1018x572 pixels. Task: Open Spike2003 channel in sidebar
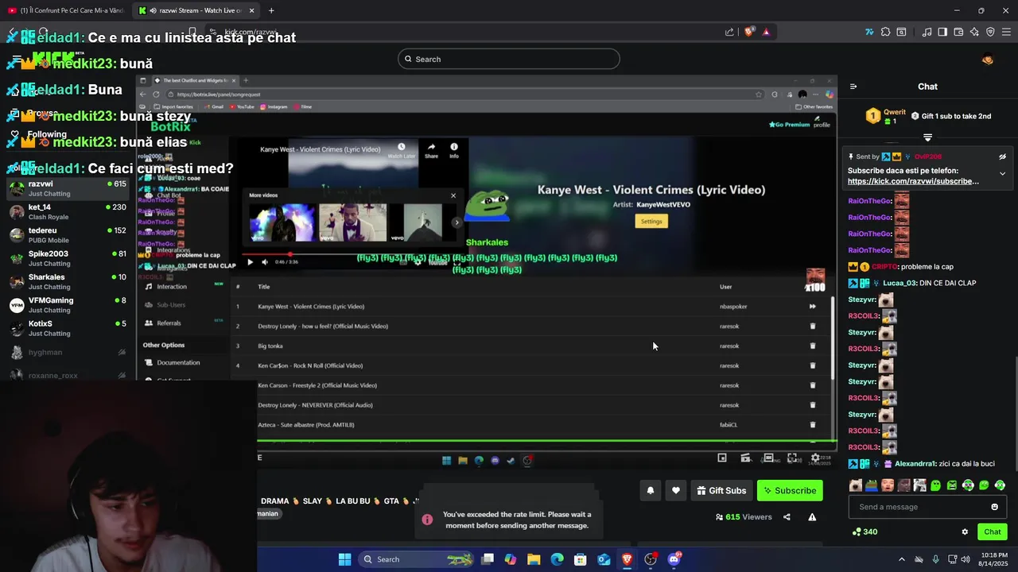(x=68, y=258)
